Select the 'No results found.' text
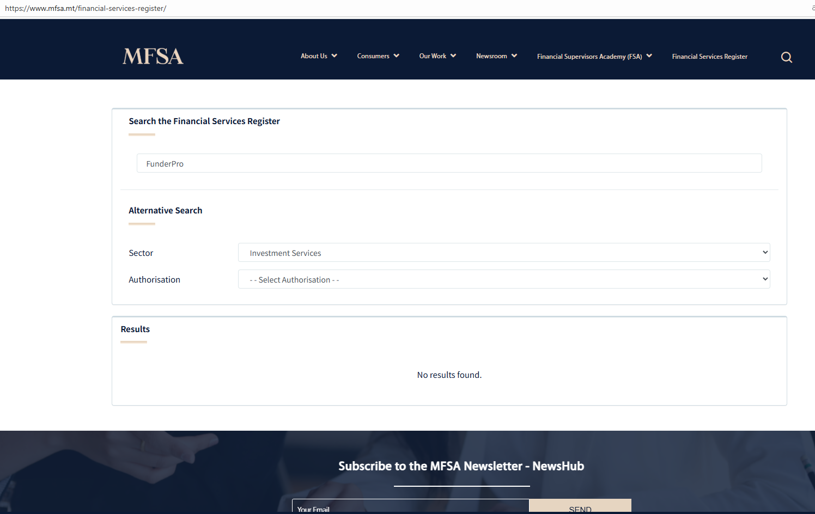 click(449, 375)
